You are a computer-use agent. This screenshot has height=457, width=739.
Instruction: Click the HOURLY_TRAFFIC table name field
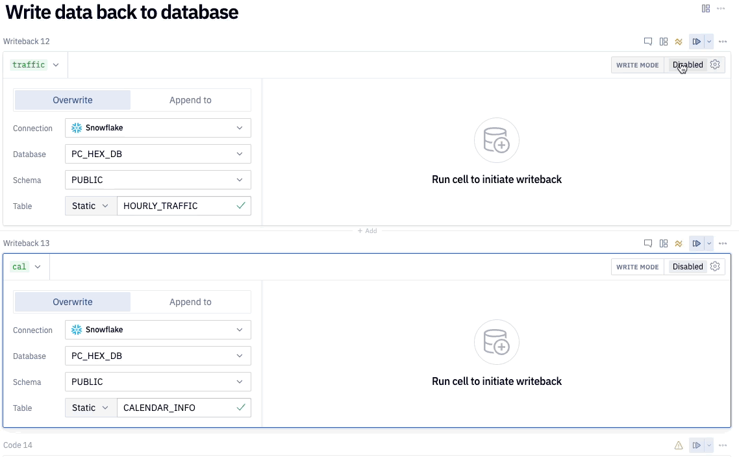point(175,206)
